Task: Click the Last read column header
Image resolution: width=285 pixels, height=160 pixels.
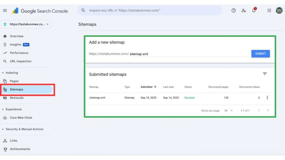Action: [168, 87]
